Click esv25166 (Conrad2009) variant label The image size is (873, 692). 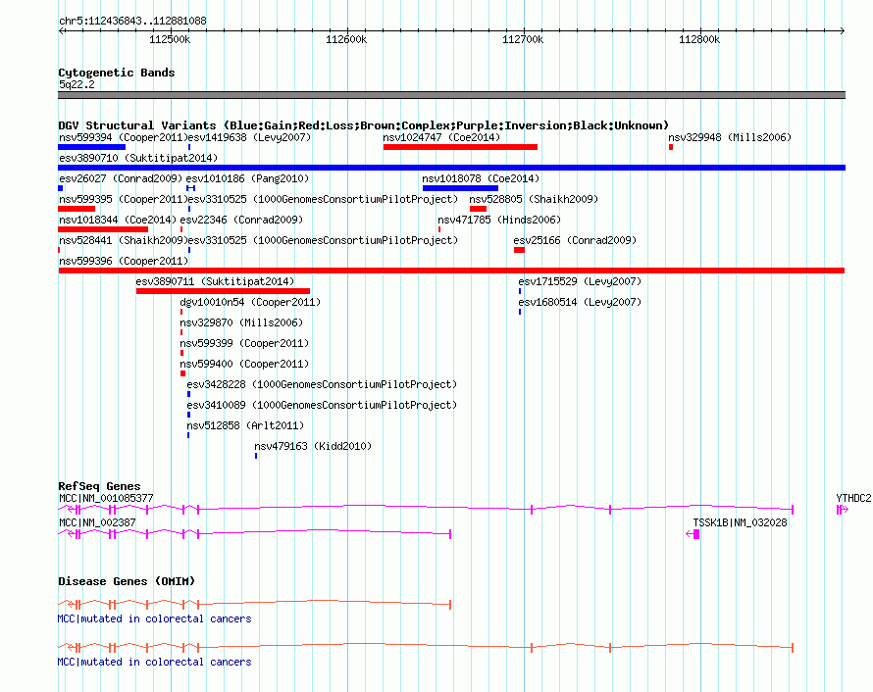[575, 240]
